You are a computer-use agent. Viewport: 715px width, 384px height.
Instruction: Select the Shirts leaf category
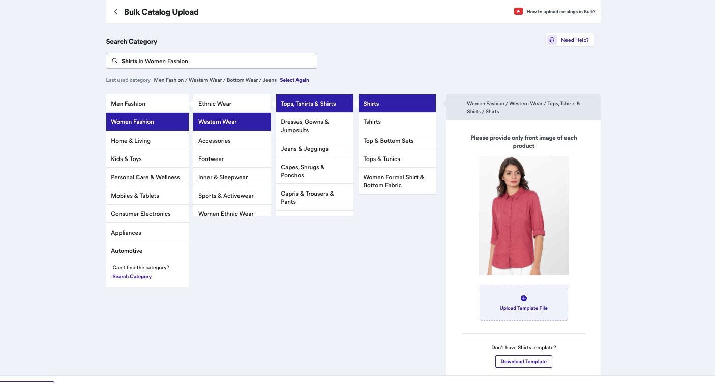(x=397, y=104)
